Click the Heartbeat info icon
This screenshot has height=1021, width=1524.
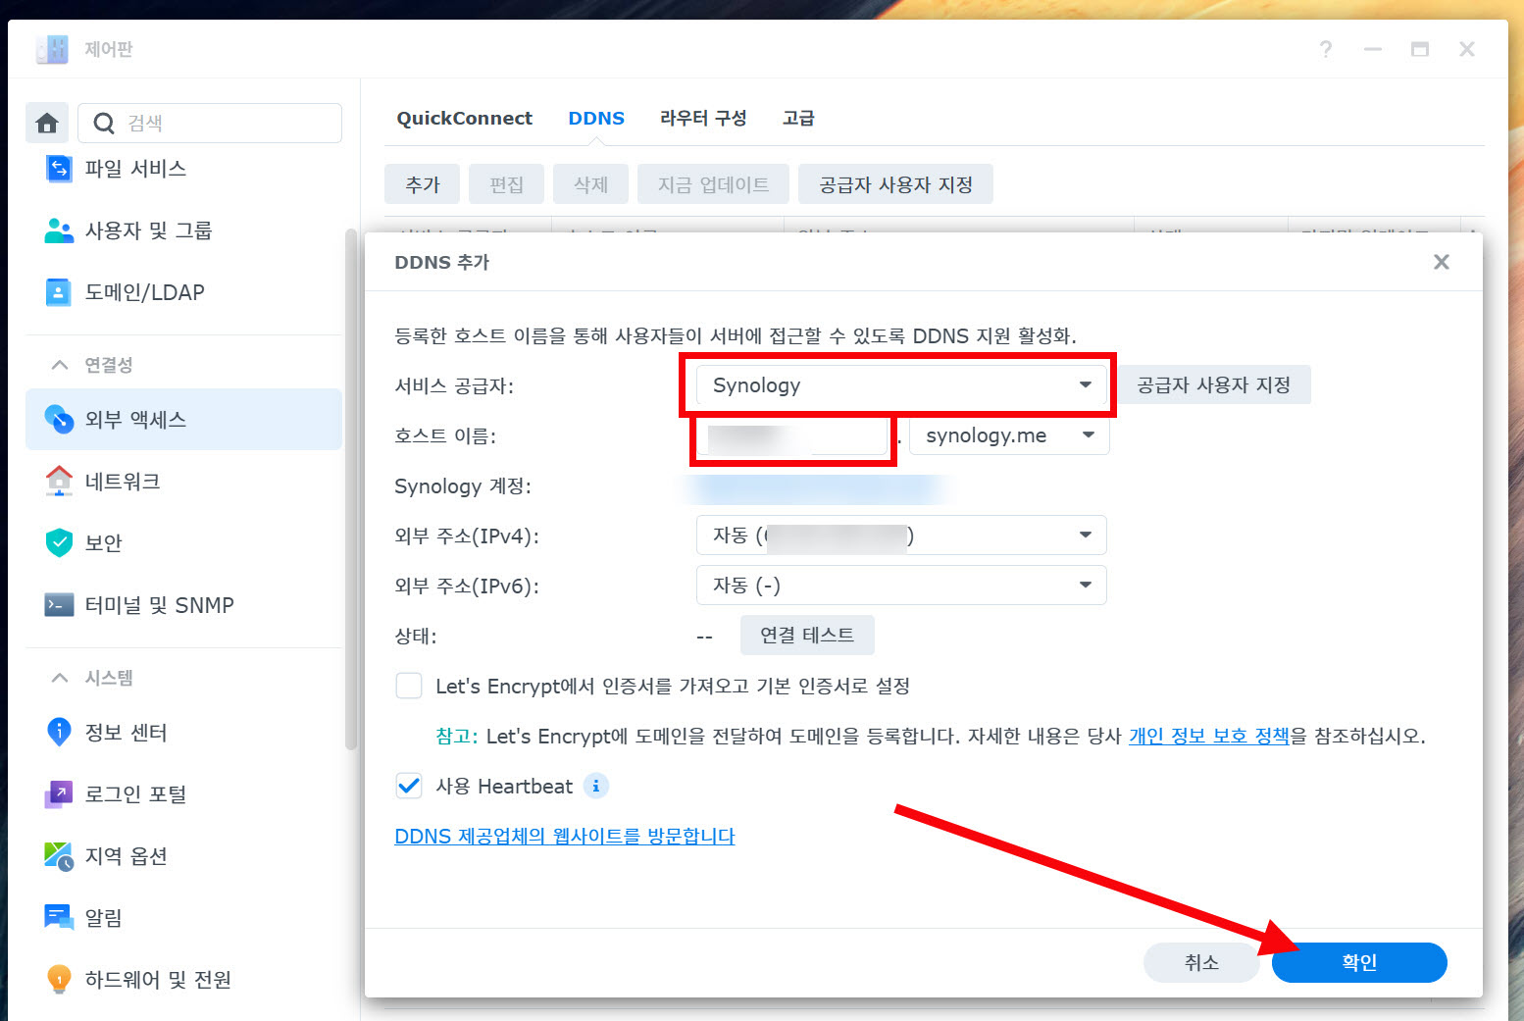pyautogui.click(x=596, y=786)
